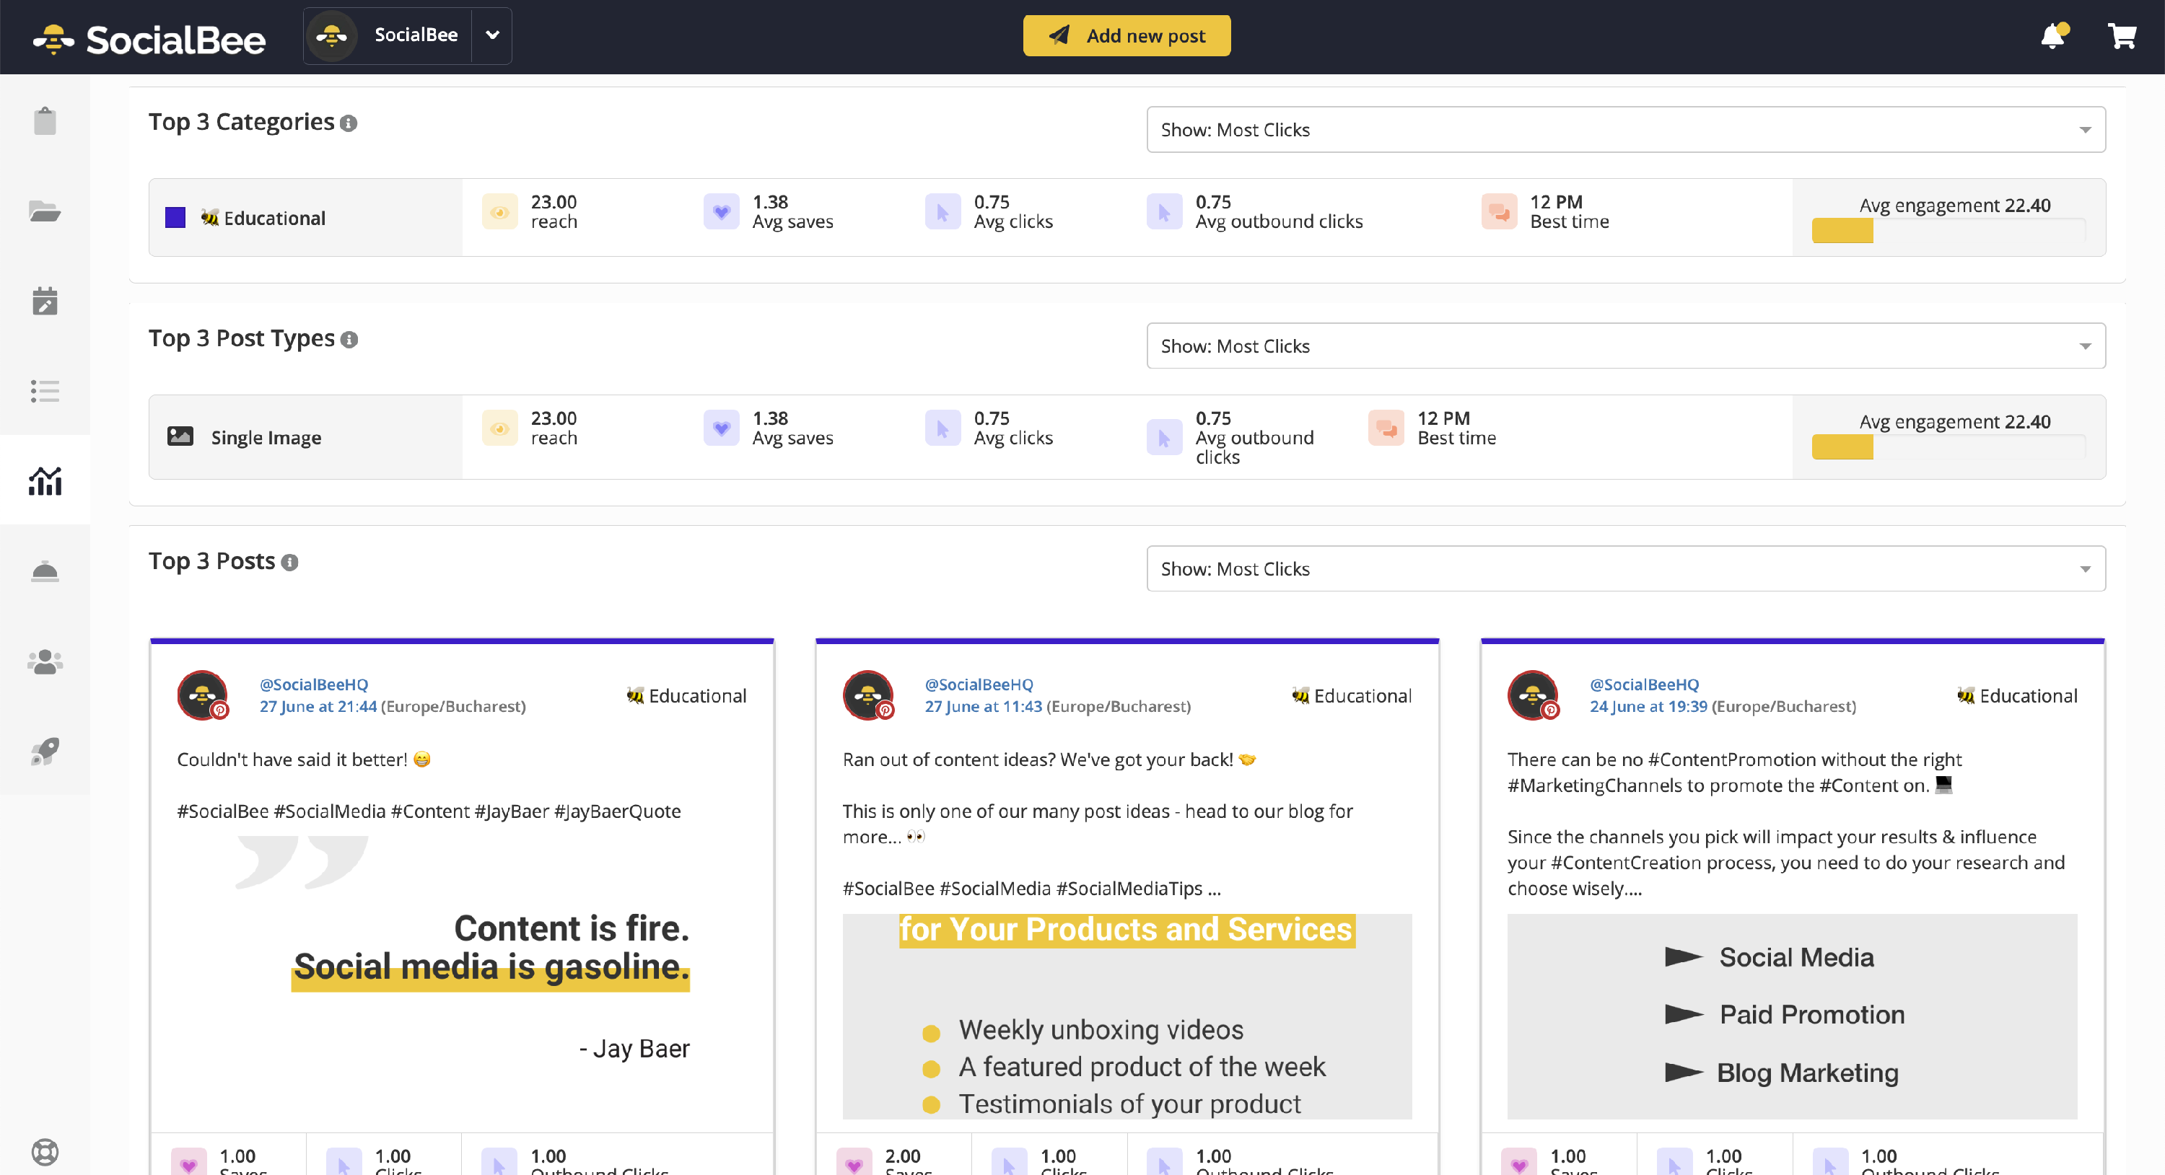Open the help lifebuoy icon in the sidebar

45,1151
